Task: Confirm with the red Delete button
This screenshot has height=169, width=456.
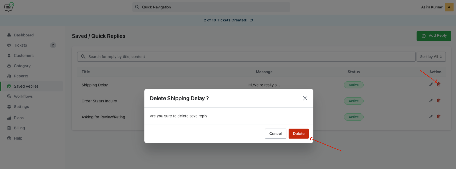Action: [298, 134]
